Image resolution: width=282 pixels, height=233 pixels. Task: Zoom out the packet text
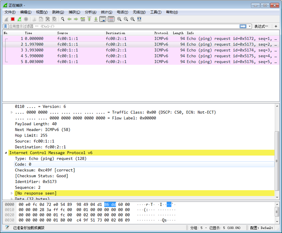tap(126, 19)
